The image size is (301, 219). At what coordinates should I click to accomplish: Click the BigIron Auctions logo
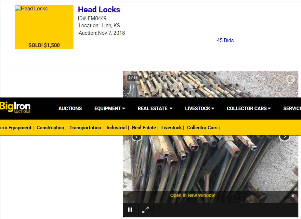coord(15,108)
